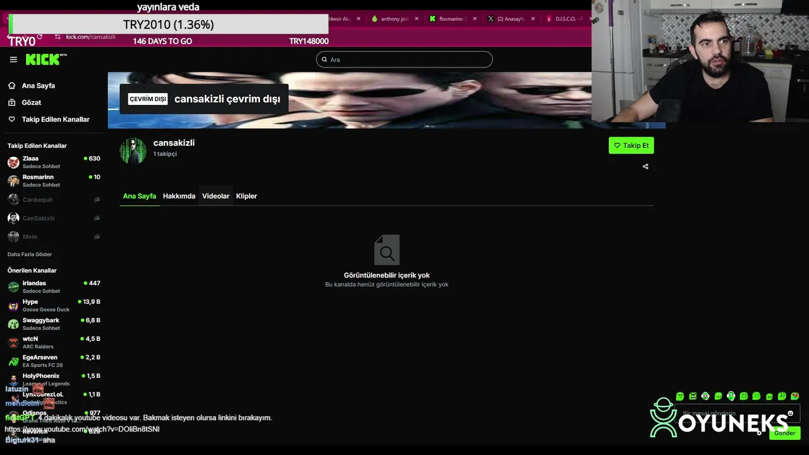The width and height of the screenshot is (809, 455).
Task: Open the Klipler tab
Action: point(246,196)
